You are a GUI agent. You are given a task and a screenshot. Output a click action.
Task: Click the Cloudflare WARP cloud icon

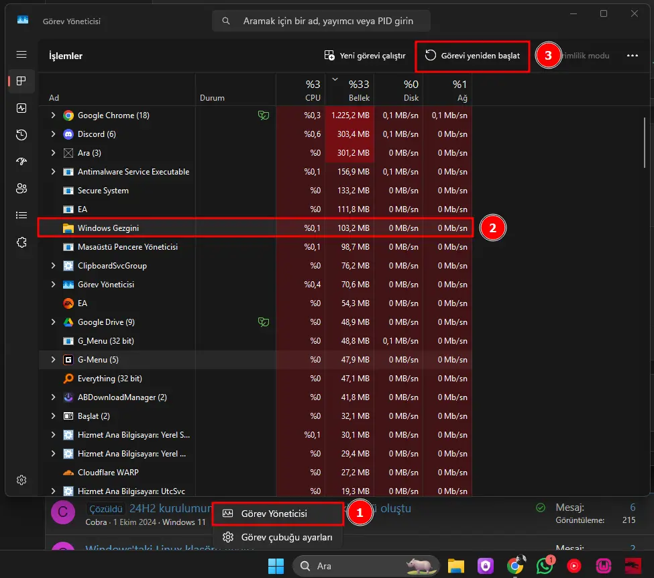click(x=68, y=473)
